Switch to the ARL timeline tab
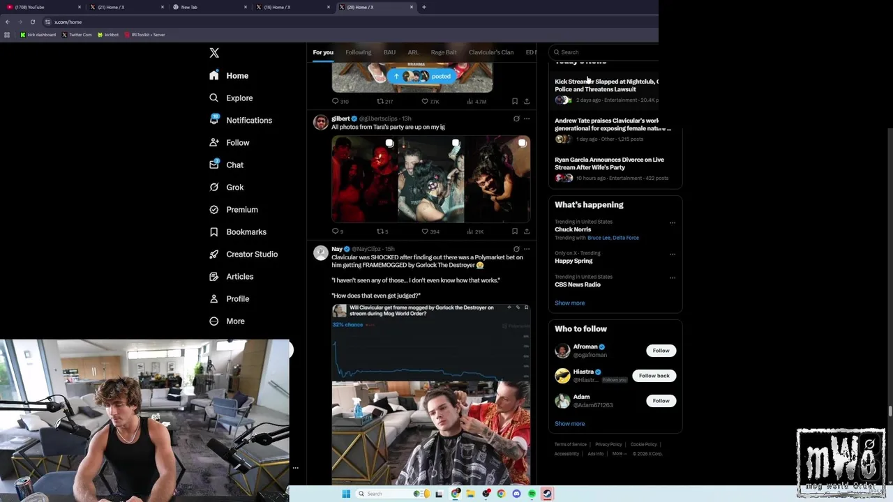 click(x=413, y=52)
